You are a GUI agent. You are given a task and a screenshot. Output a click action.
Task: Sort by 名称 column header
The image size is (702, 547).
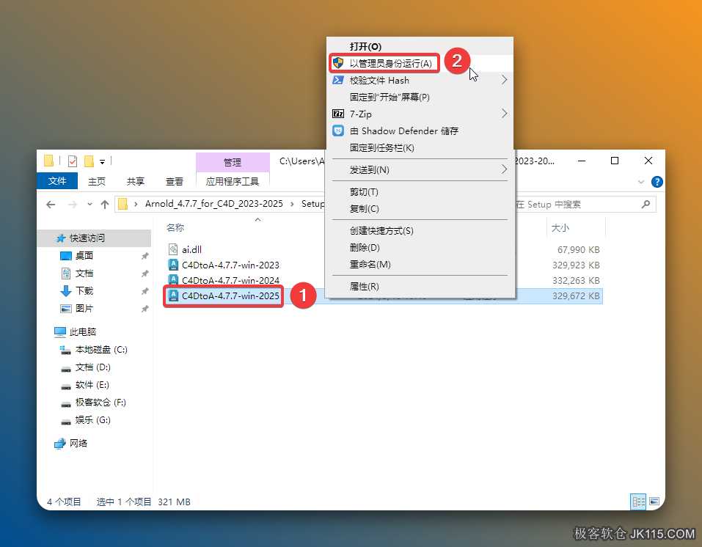tap(175, 228)
